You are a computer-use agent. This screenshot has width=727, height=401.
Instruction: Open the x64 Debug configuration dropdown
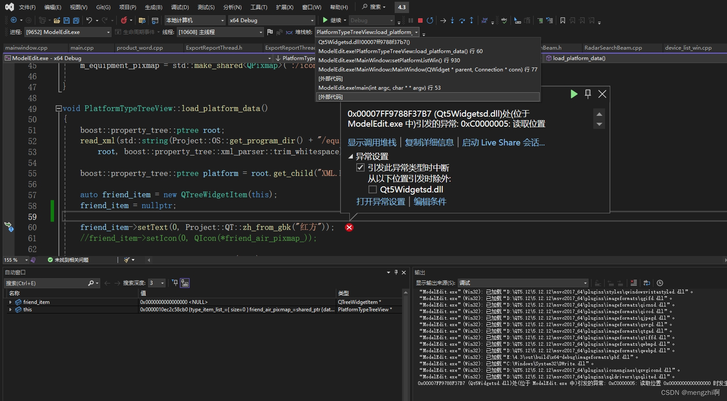click(x=272, y=20)
